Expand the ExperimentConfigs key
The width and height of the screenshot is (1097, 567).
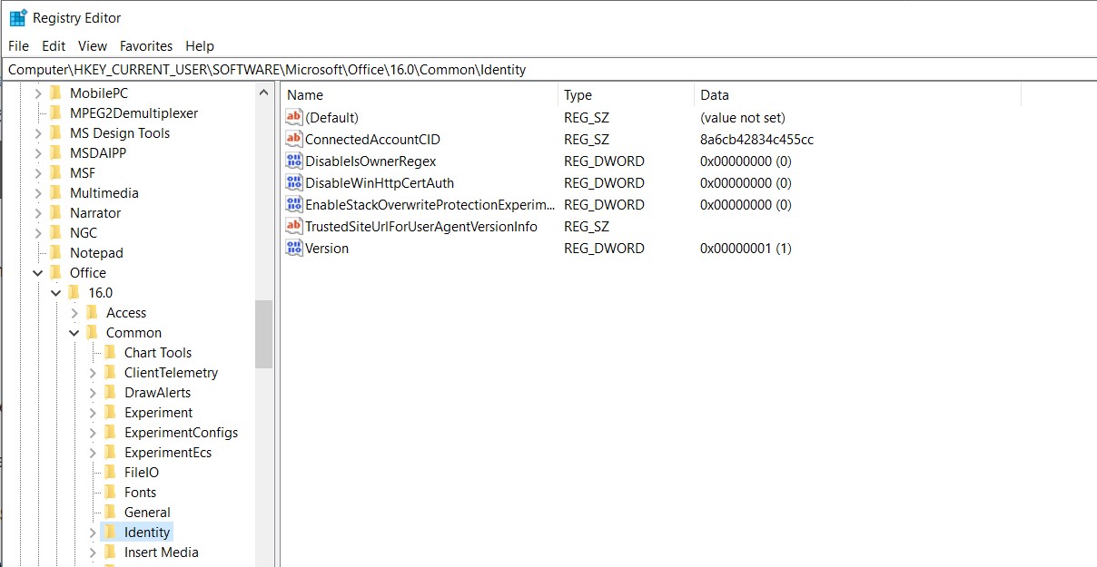tap(93, 432)
